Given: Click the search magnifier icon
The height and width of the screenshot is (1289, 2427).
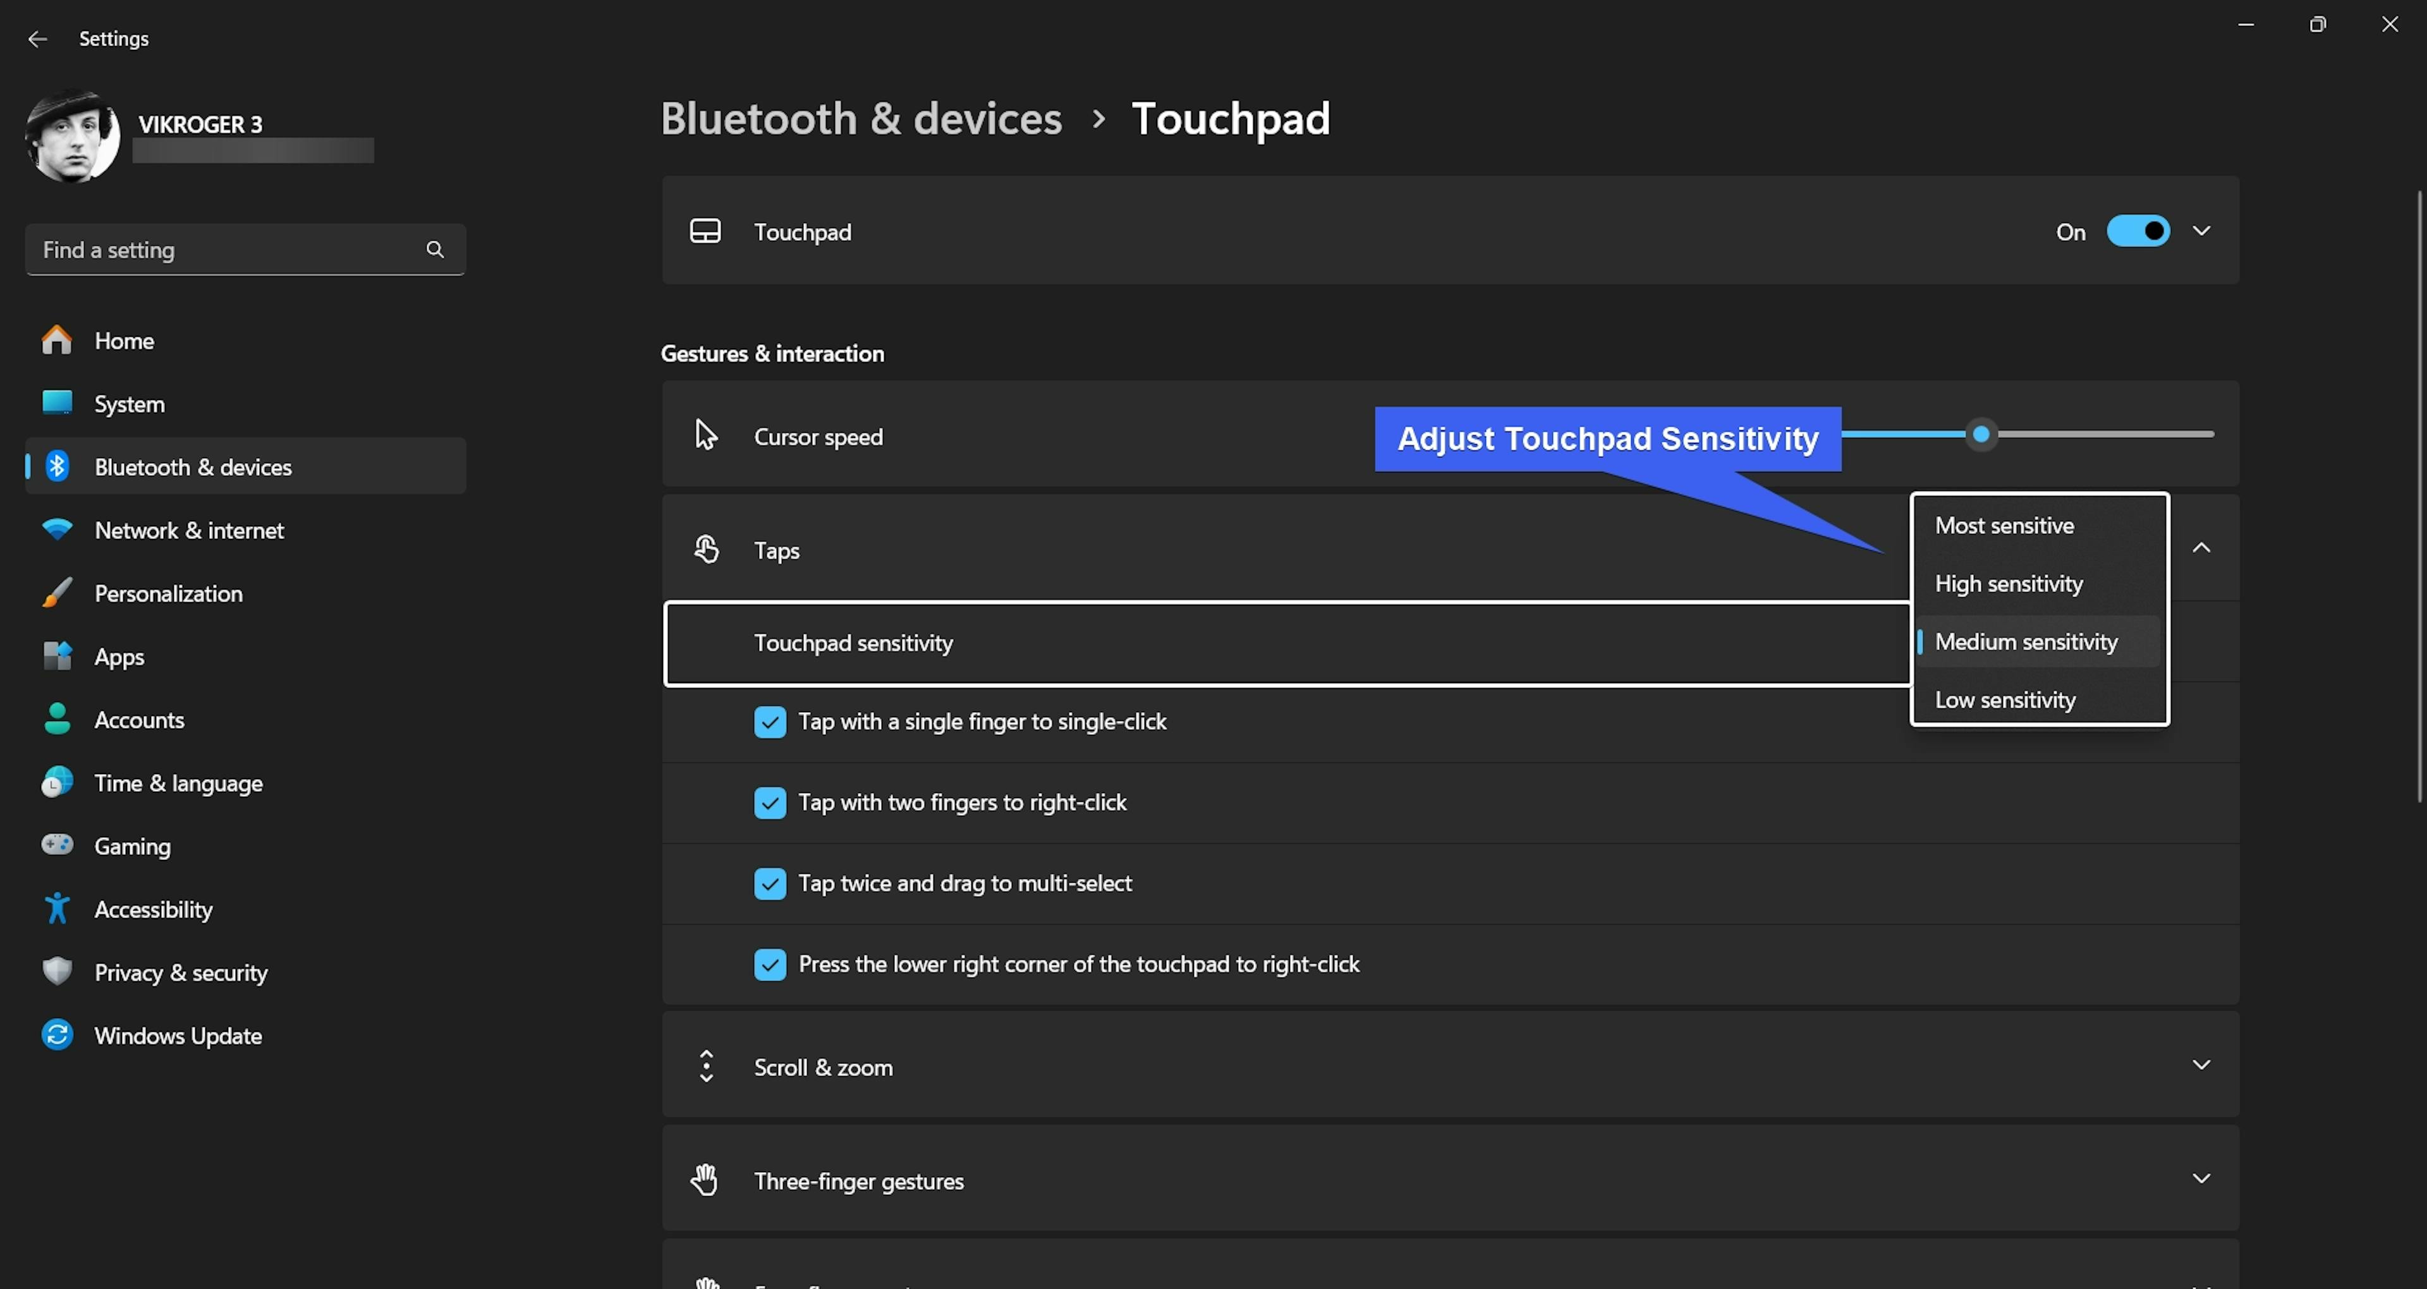Looking at the screenshot, I should pos(434,250).
